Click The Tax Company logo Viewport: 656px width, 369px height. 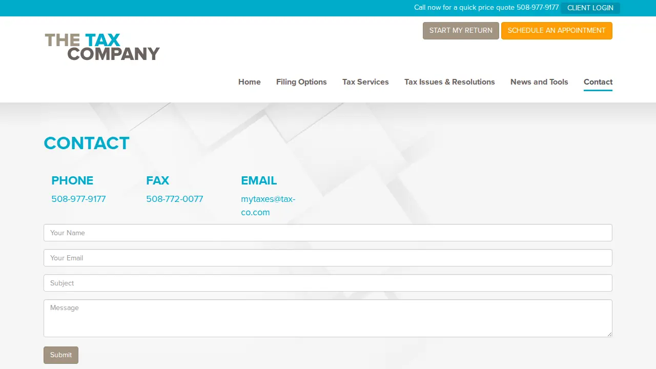(x=102, y=47)
